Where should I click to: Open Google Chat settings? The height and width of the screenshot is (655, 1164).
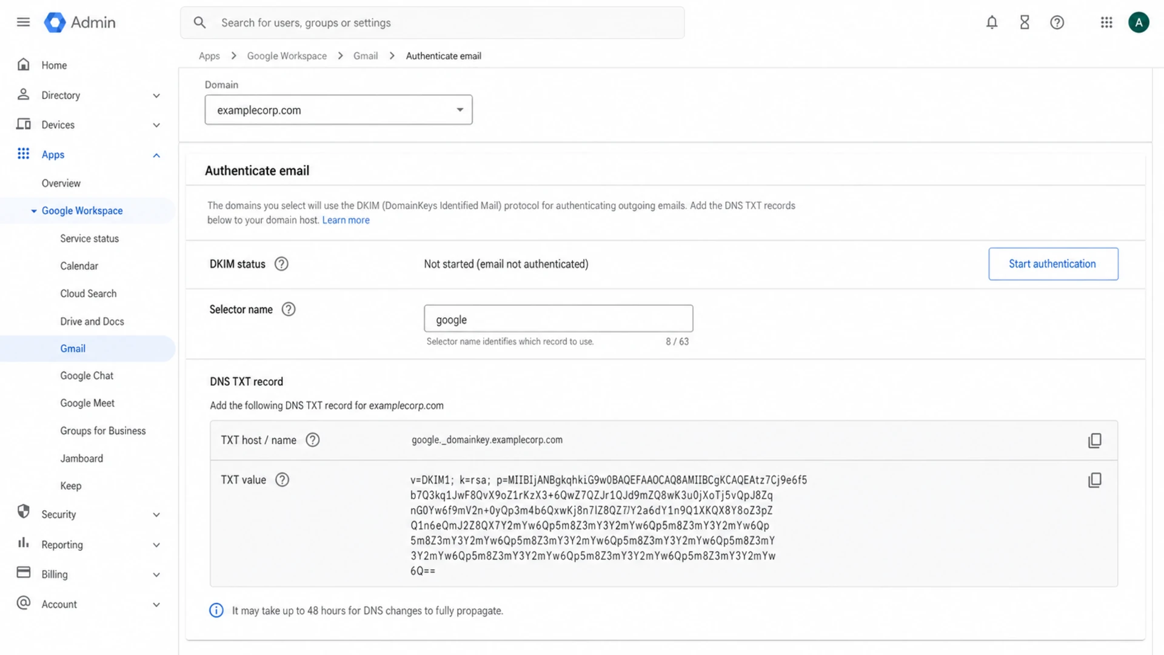click(x=87, y=376)
